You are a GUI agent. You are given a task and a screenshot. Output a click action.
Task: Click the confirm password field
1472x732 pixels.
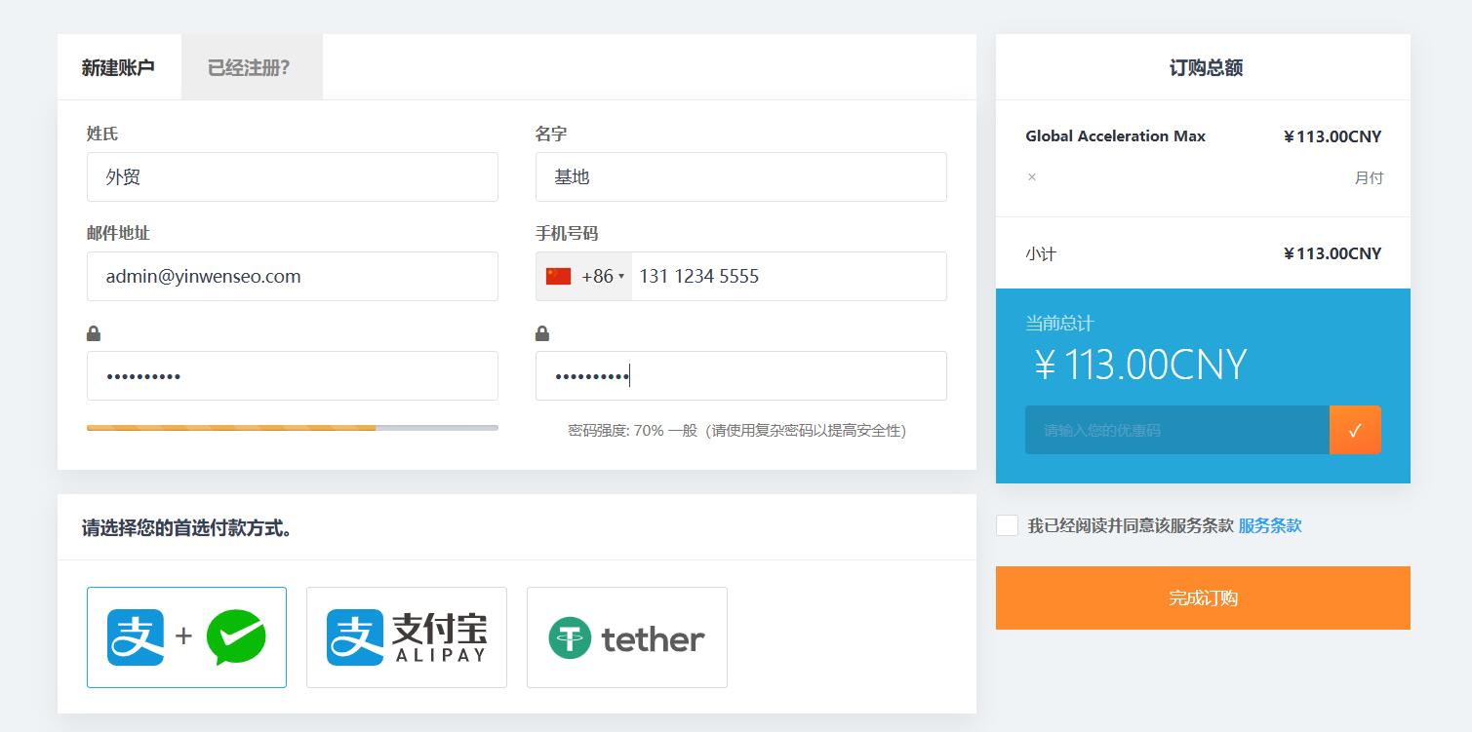[x=741, y=376]
